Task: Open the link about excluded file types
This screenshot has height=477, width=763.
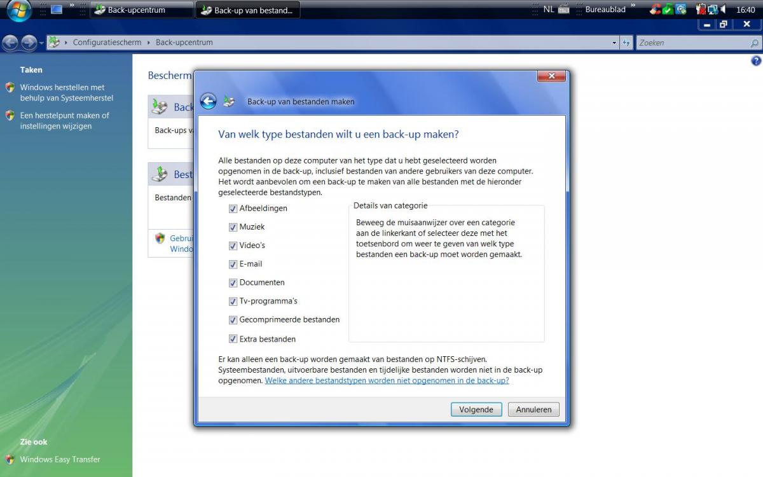Action: 387,380
